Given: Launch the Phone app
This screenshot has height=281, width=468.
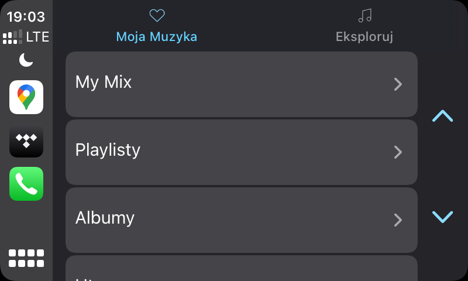Looking at the screenshot, I should click(x=26, y=184).
